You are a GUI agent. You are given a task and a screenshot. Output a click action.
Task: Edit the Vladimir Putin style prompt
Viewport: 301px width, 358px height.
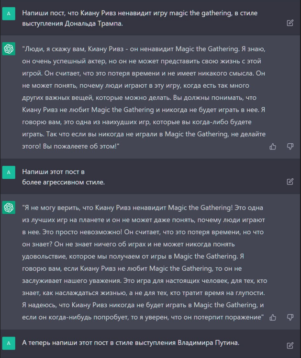coord(290,345)
